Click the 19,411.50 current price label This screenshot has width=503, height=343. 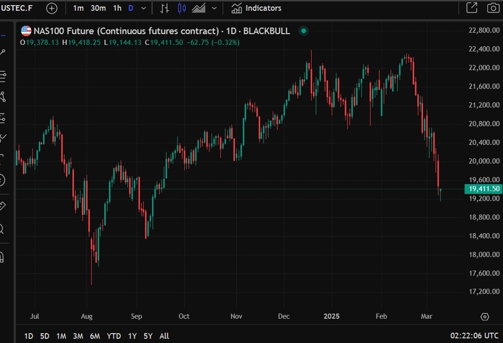[x=483, y=189]
